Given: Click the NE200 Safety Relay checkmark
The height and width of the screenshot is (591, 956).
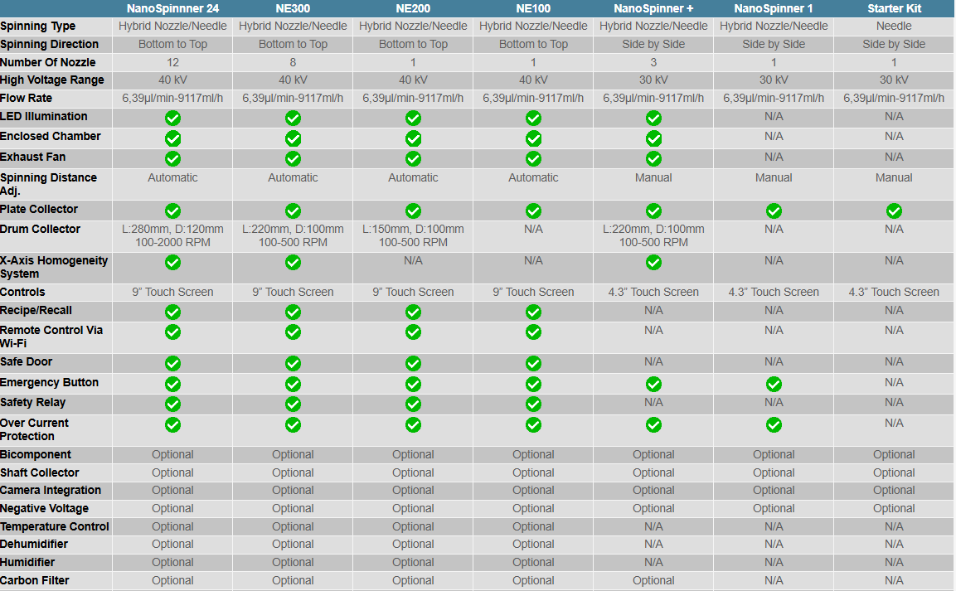Looking at the screenshot, I should (413, 404).
